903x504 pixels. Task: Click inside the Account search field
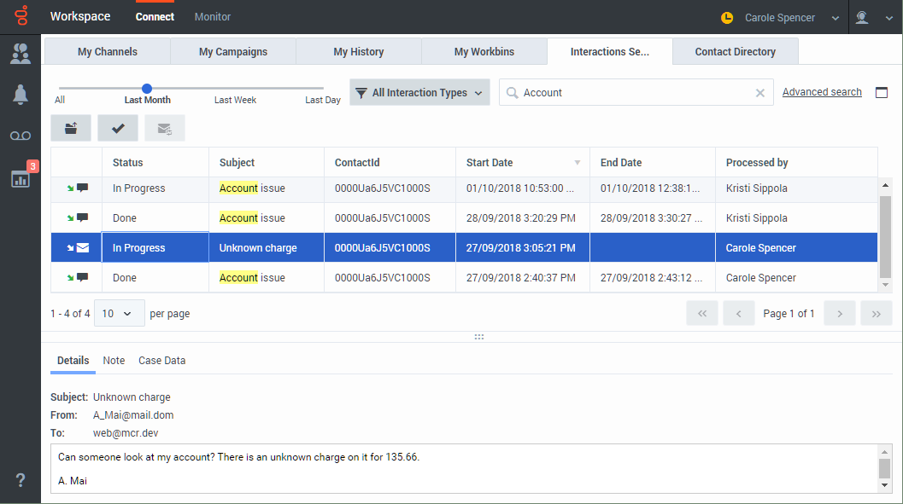632,93
